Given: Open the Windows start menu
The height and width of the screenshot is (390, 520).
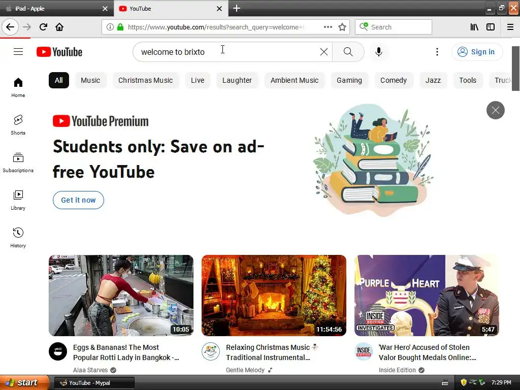Looking at the screenshot, I should click(24, 383).
